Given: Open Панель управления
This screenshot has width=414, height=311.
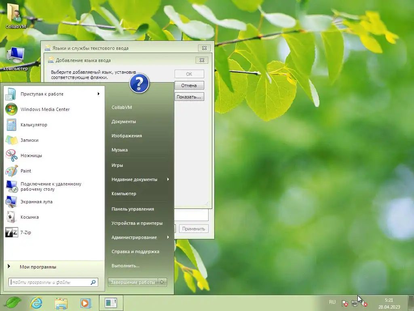Looking at the screenshot, I should [x=133, y=209].
